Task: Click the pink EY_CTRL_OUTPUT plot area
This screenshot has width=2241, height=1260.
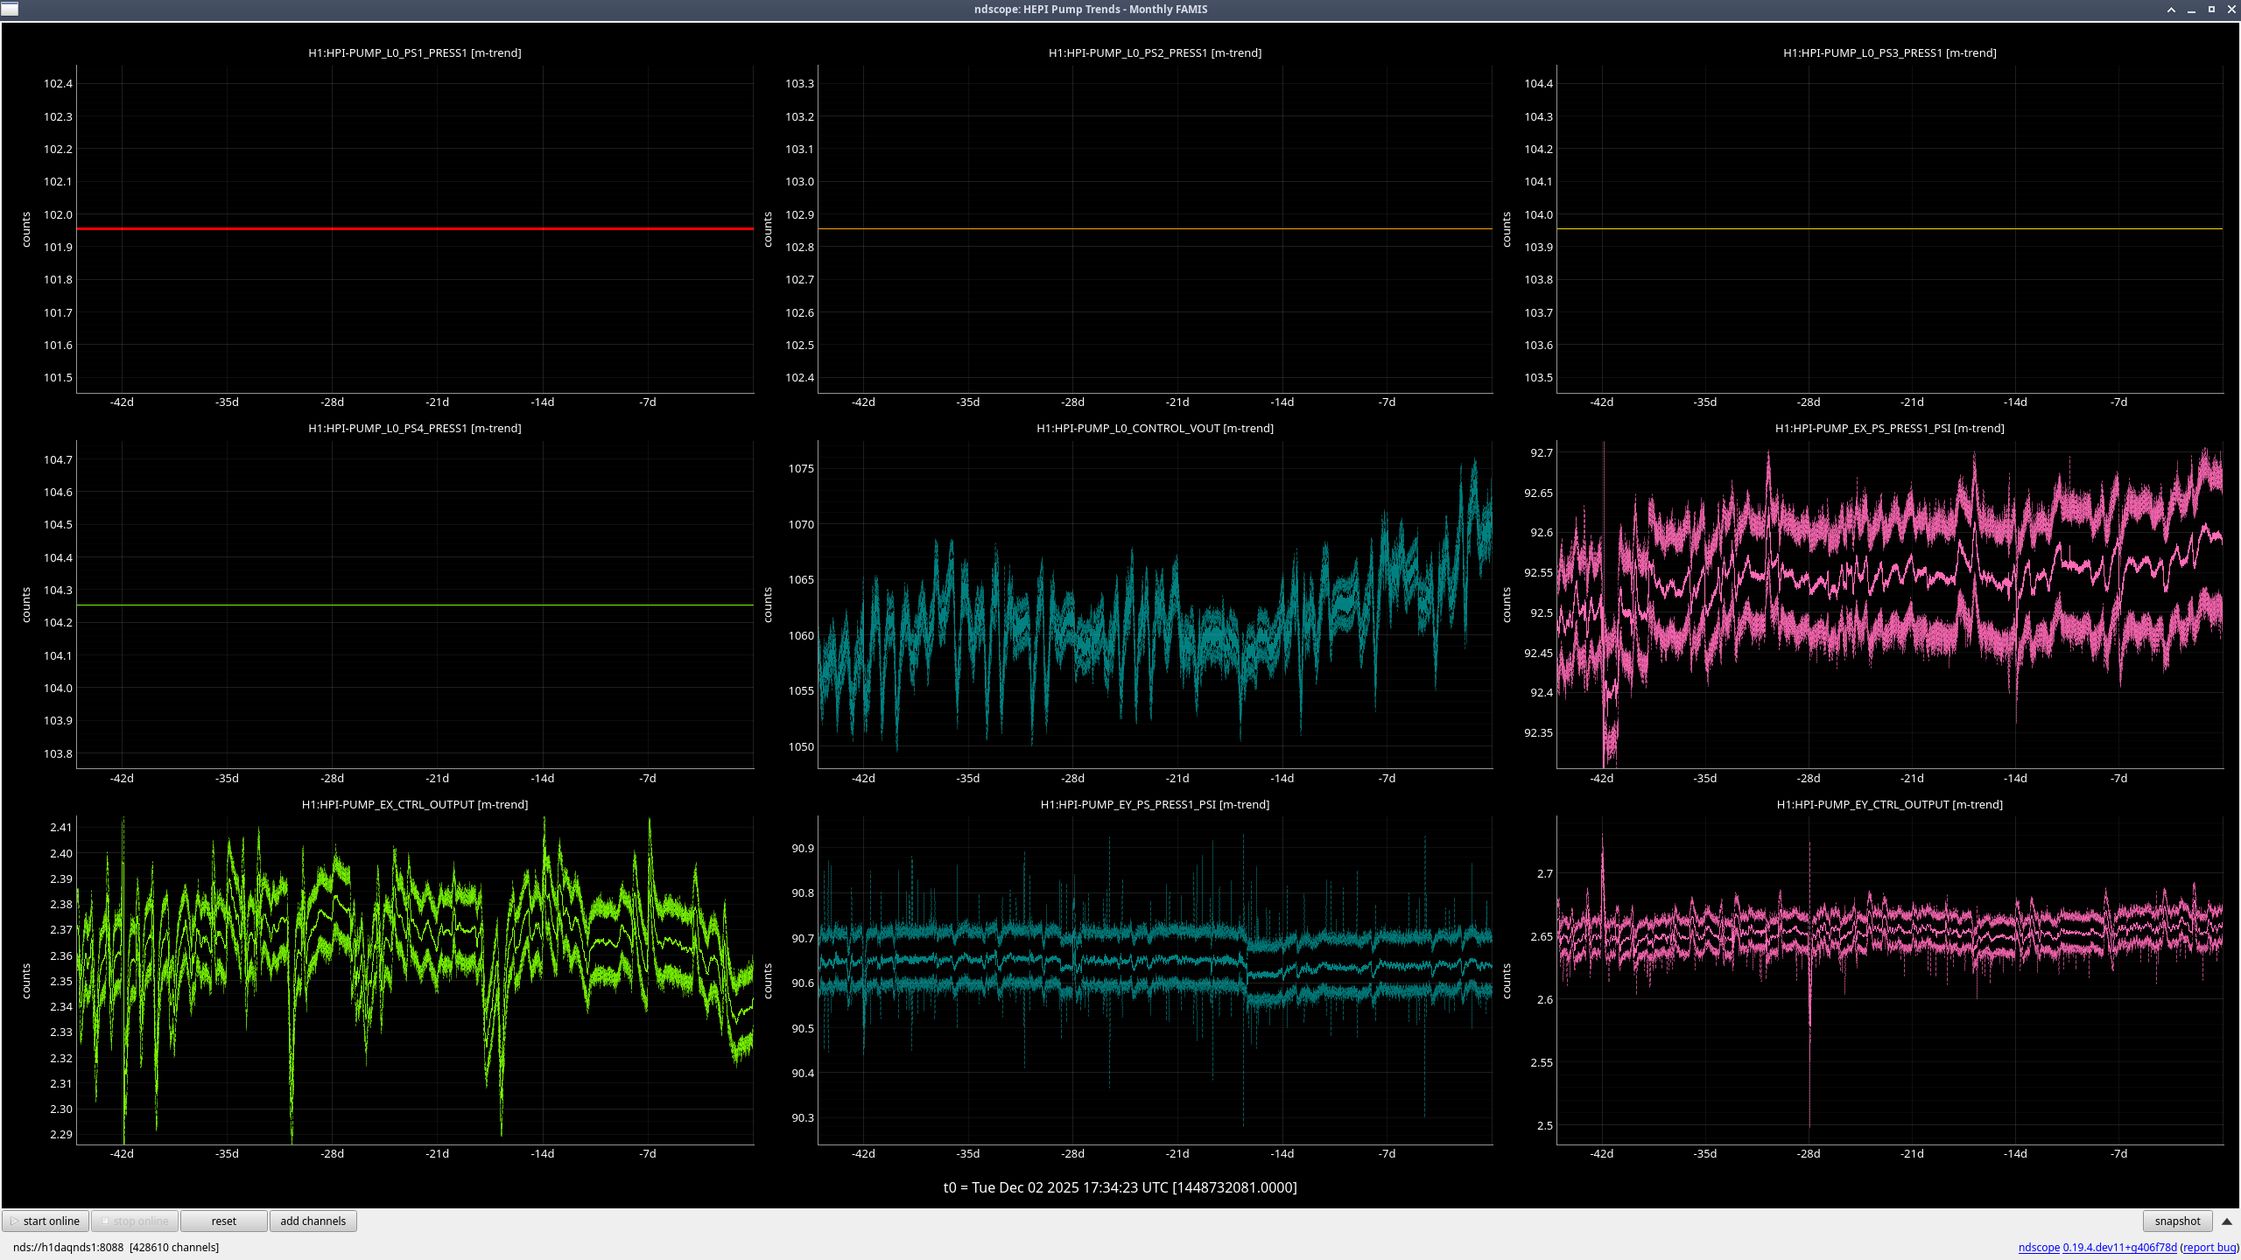Action: (1889, 980)
